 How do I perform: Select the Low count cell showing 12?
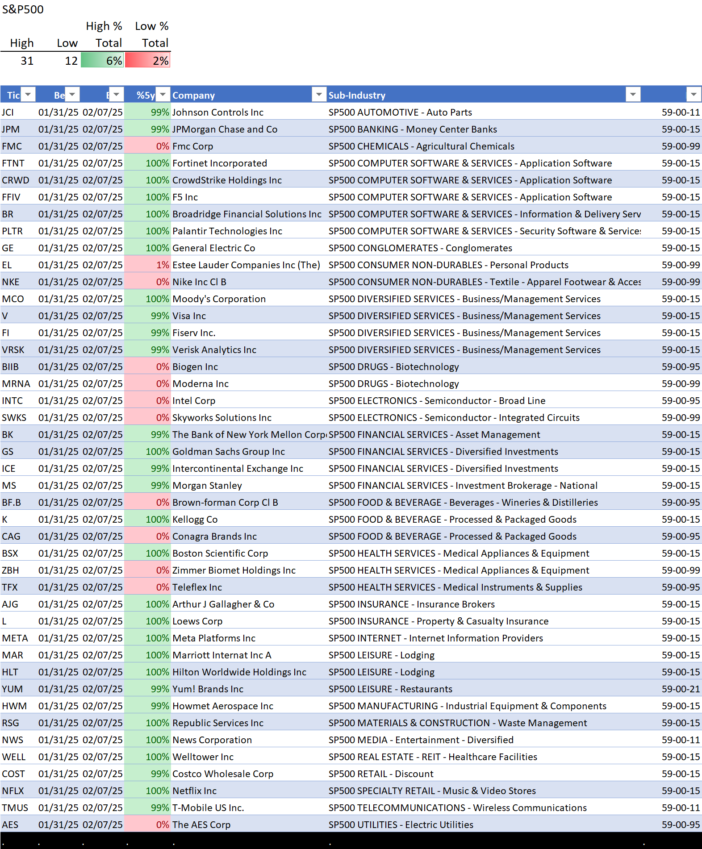point(58,60)
